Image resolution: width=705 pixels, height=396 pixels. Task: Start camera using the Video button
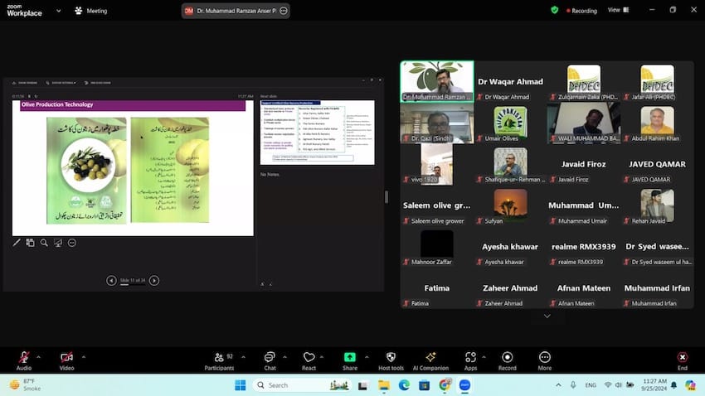pyautogui.click(x=66, y=358)
